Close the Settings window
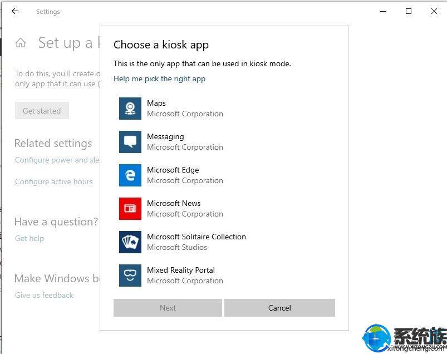This screenshot has height=354, width=447. click(x=434, y=11)
